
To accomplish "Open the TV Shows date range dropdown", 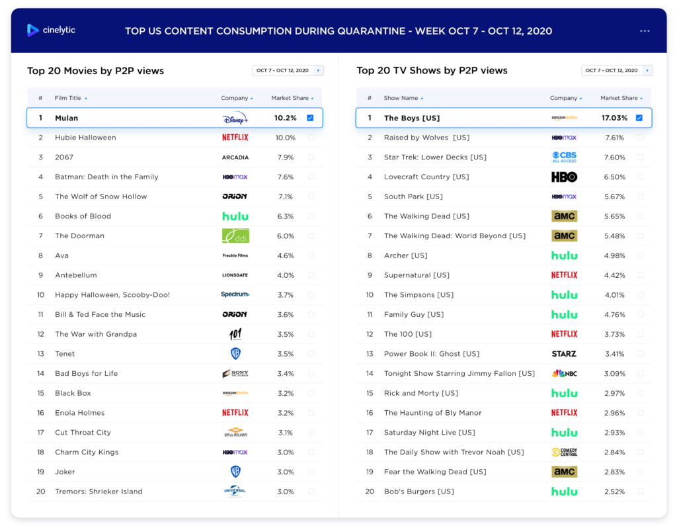I will 617,70.
